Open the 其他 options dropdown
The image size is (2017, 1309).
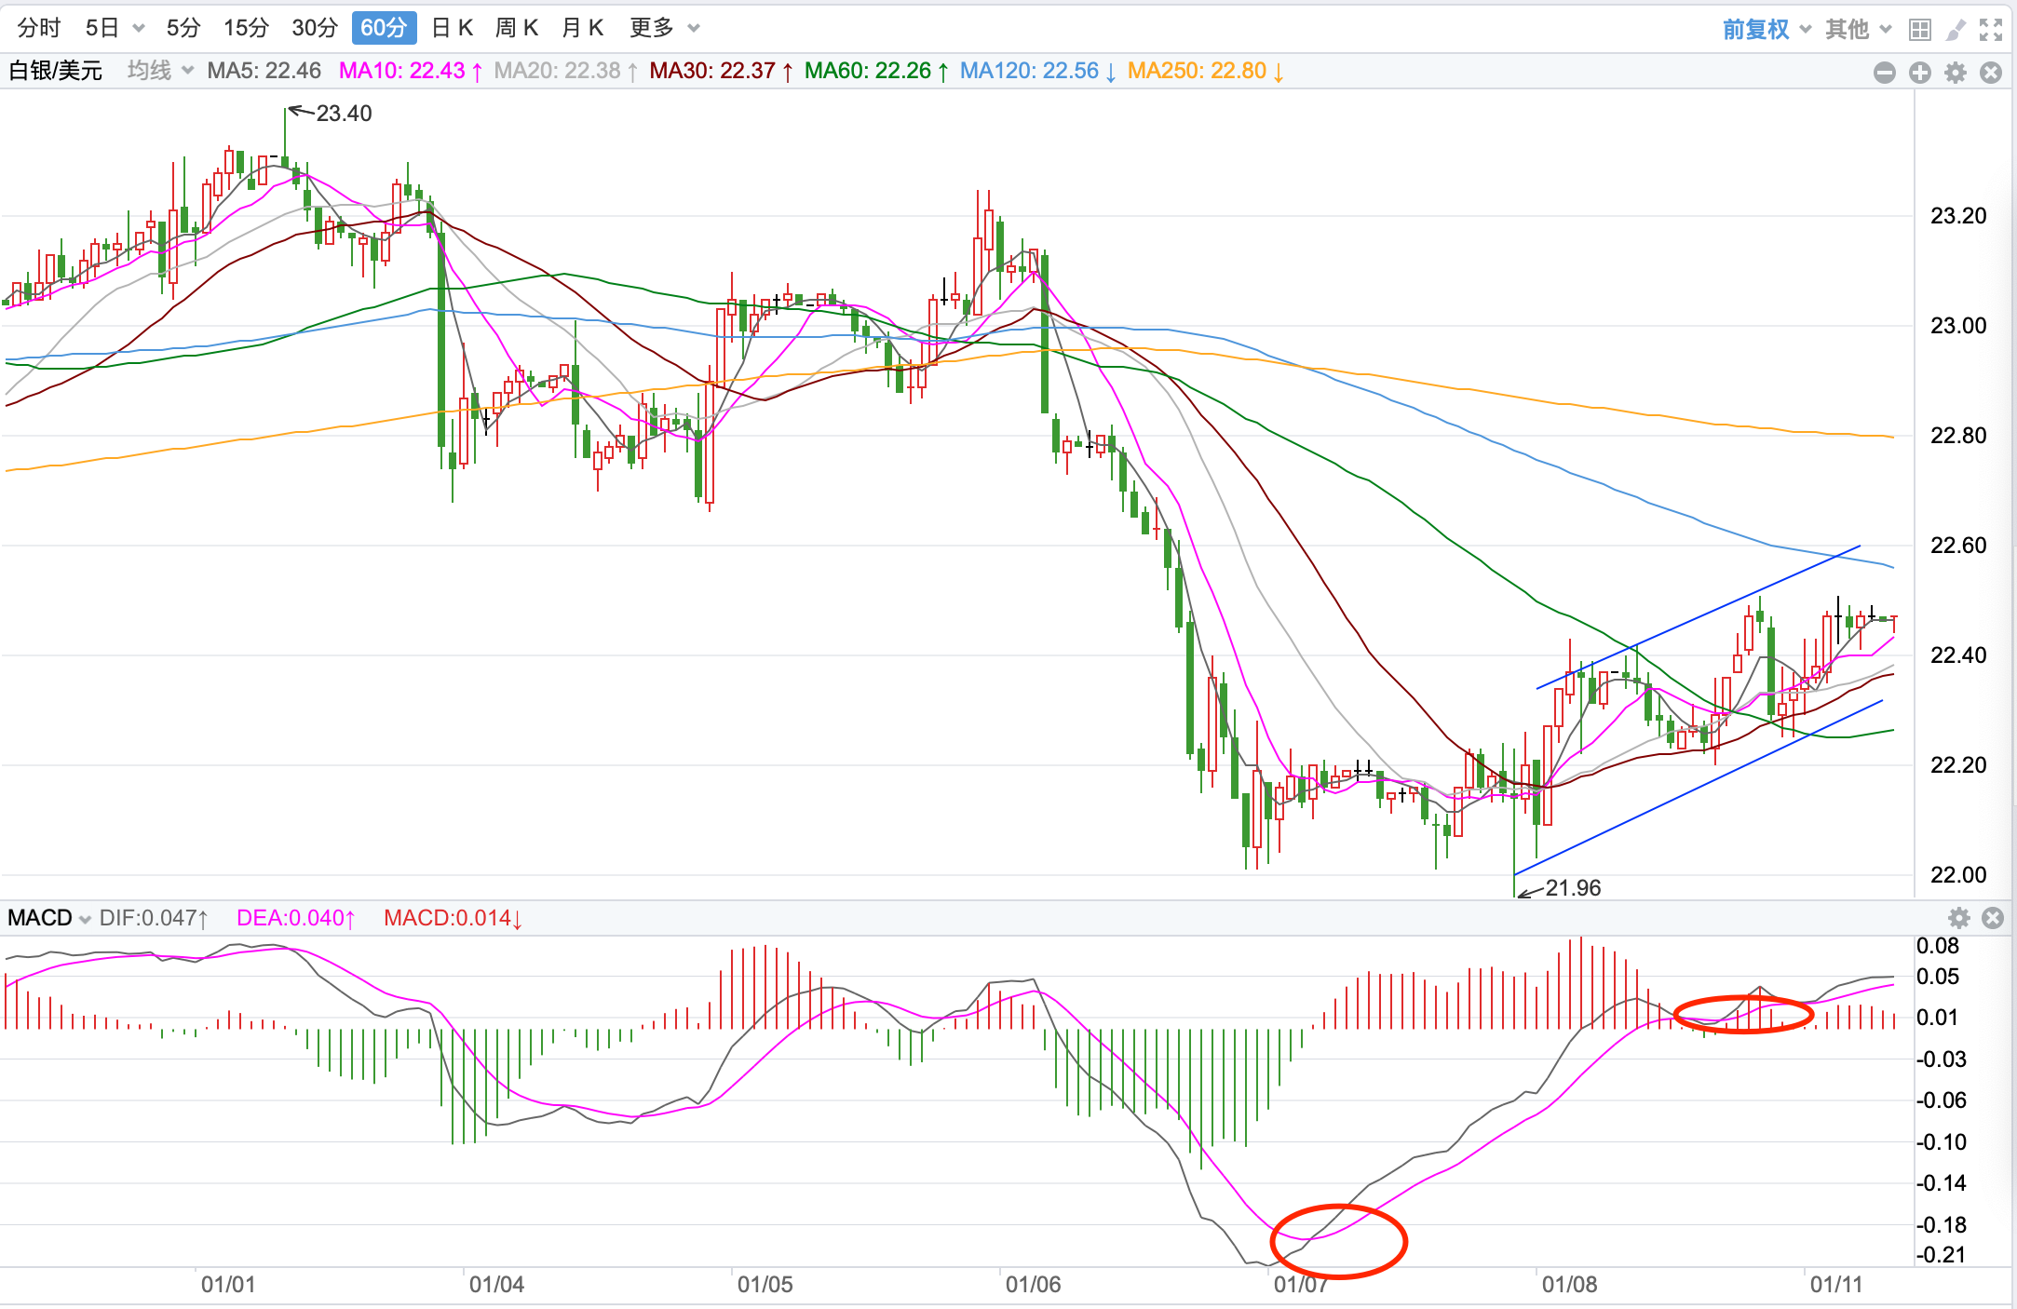coord(1859,30)
